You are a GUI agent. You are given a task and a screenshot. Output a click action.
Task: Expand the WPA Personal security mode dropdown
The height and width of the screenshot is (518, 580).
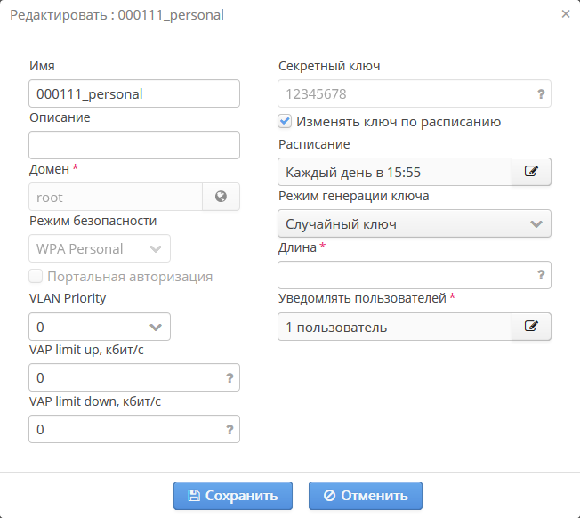pos(155,248)
